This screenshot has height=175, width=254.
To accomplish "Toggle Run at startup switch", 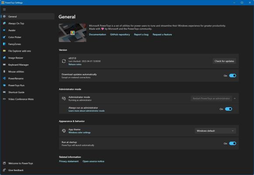I will (x=233, y=143).
